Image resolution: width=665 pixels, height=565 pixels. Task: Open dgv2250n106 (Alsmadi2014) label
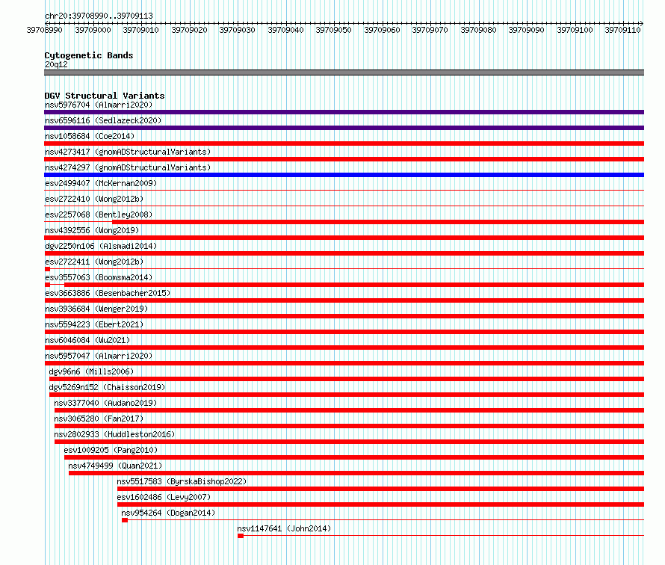(x=101, y=246)
